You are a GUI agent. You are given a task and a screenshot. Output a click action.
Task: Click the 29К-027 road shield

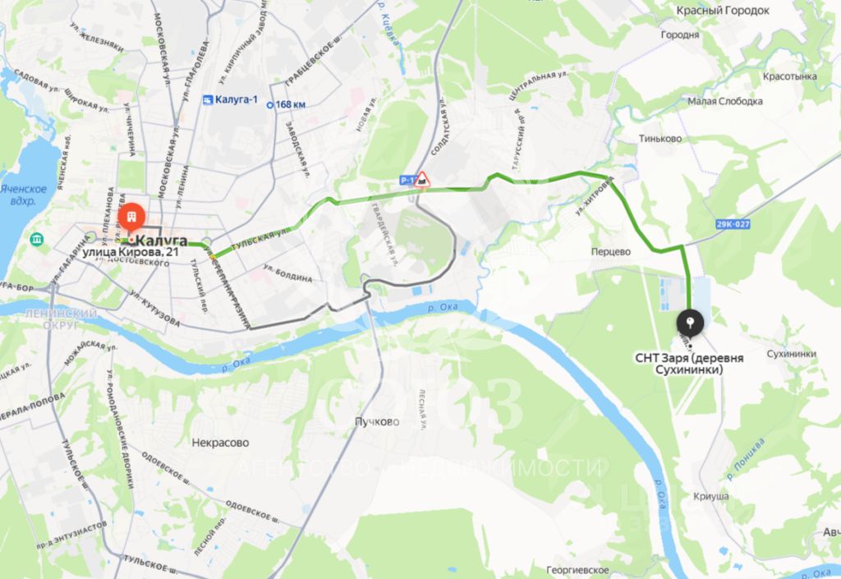[733, 224]
